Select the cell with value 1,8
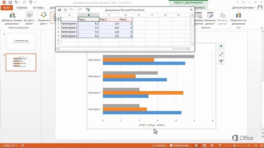Viewport: 264px width, 148px height. tap(109, 32)
